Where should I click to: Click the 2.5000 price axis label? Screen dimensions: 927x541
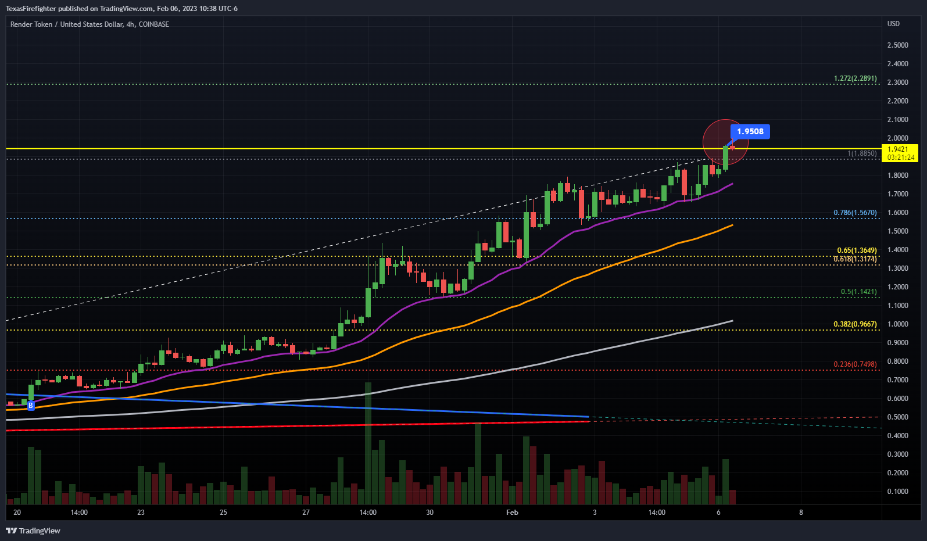[x=898, y=45]
